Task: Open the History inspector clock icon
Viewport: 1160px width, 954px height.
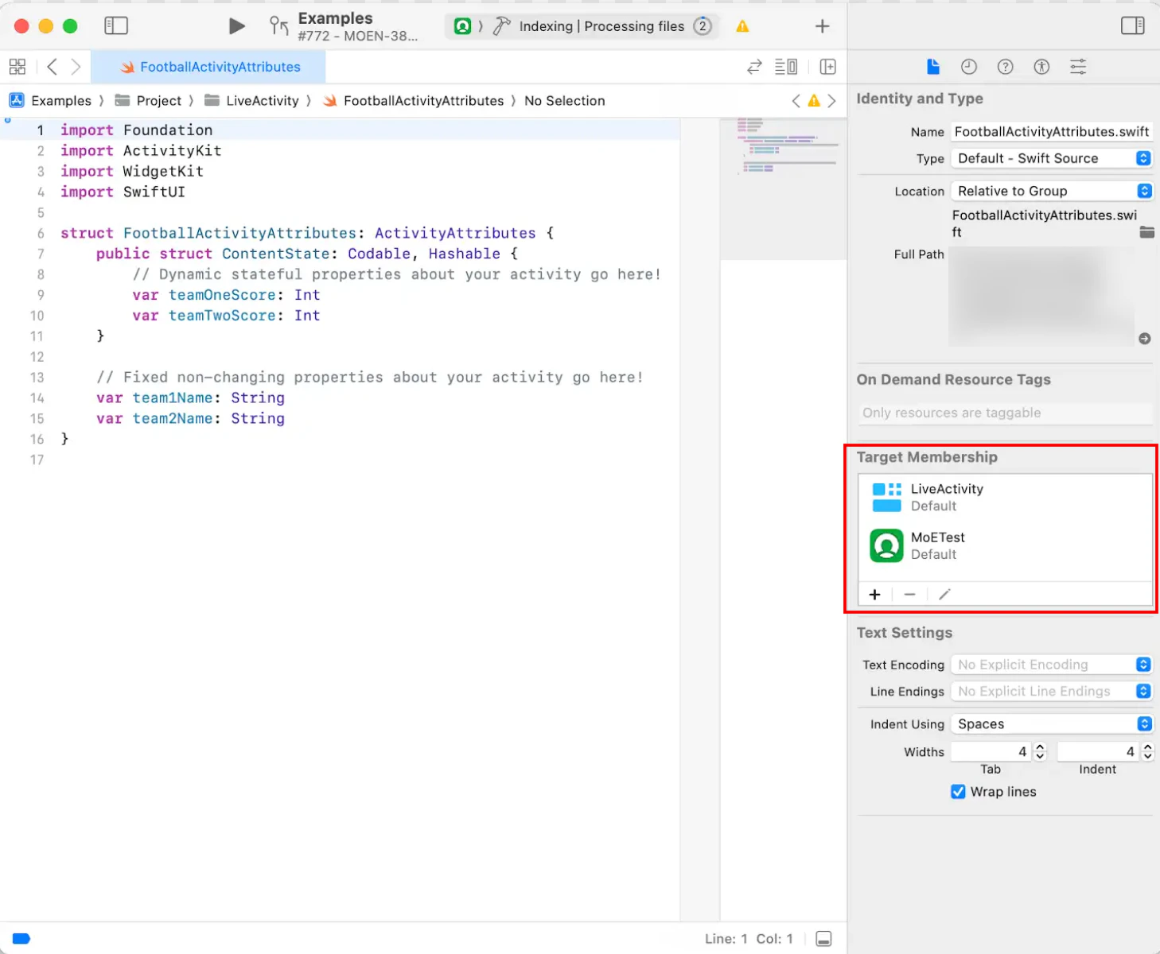Action: point(968,67)
